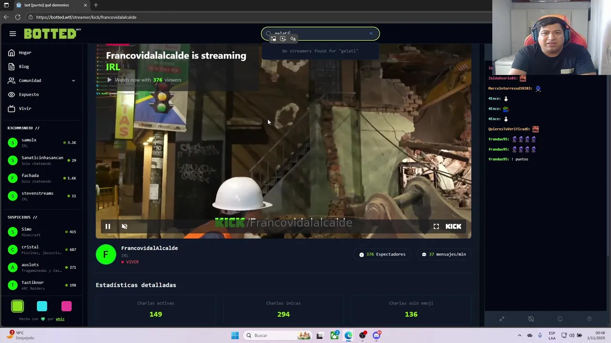Show hidden system tray icons
The width and height of the screenshot is (611, 343).
[x=519, y=335]
